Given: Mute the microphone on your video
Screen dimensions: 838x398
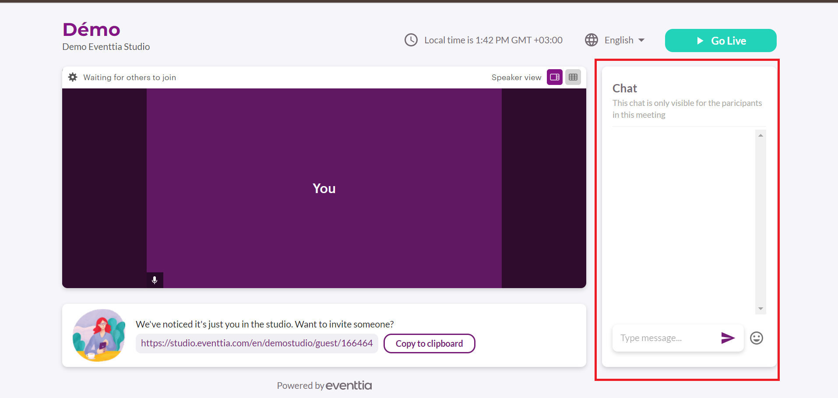Looking at the screenshot, I should (155, 280).
